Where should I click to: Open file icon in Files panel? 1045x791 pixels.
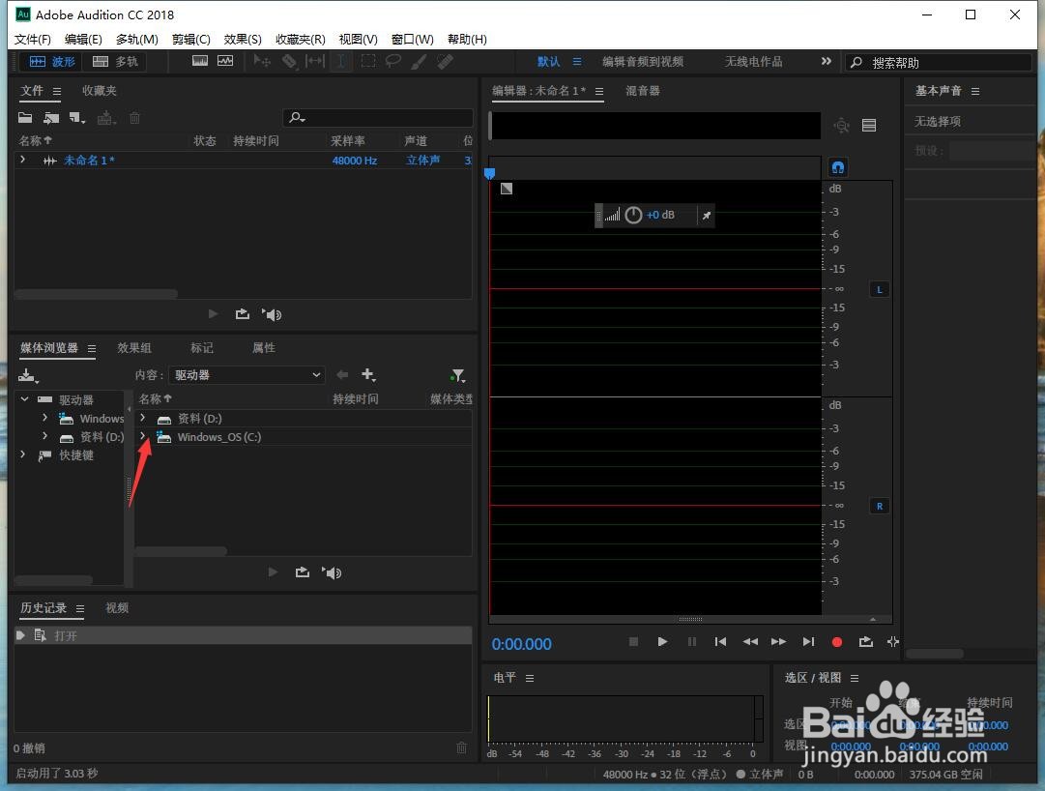[25, 118]
